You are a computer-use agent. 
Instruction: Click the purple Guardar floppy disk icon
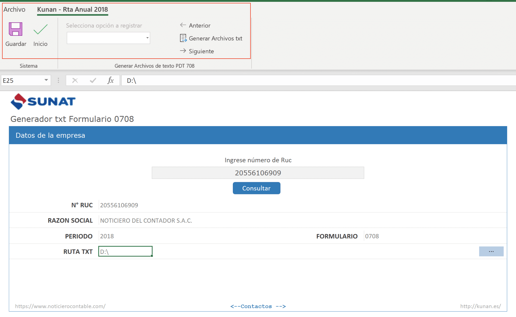pos(16,29)
